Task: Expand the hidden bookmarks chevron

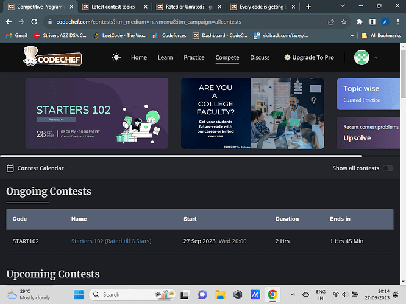Action: tap(351, 36)
